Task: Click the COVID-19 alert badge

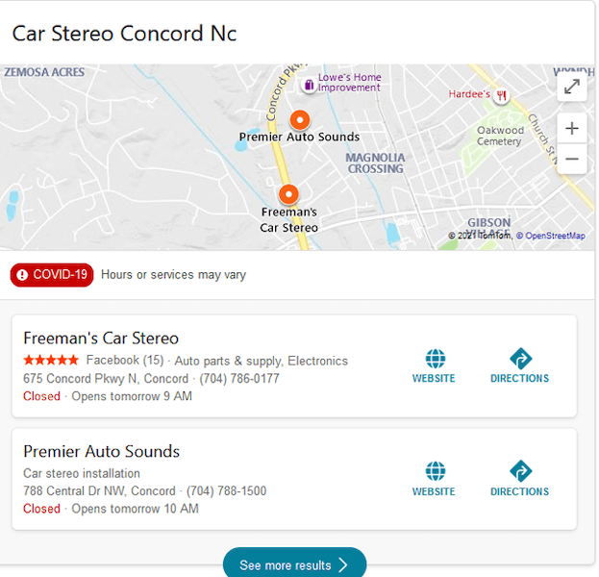Action: click(52, 275)
